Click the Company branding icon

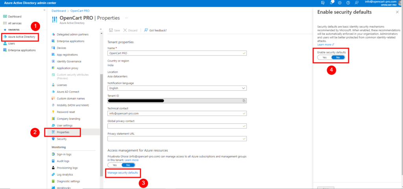tap(54, 119)
